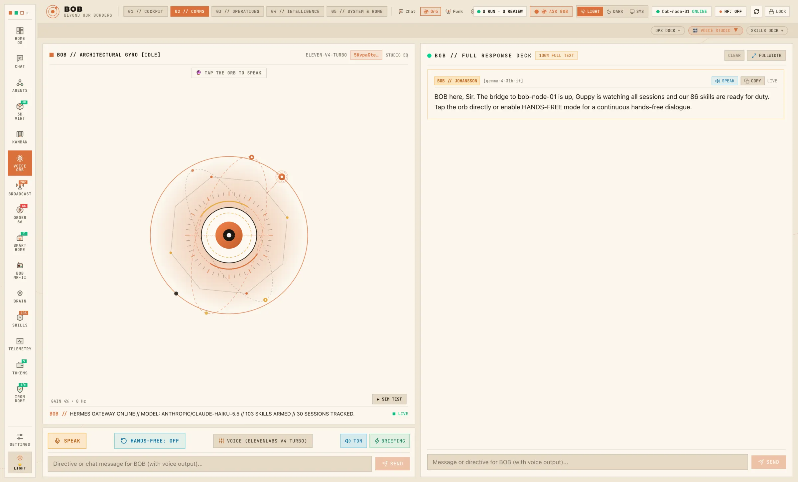Open Settings in the sidebar
798x482 pixels.
click(x=20, y=439)
